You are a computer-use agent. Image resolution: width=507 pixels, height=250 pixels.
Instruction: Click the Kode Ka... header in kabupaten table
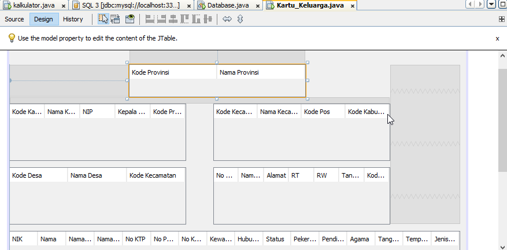click(27, 112)
